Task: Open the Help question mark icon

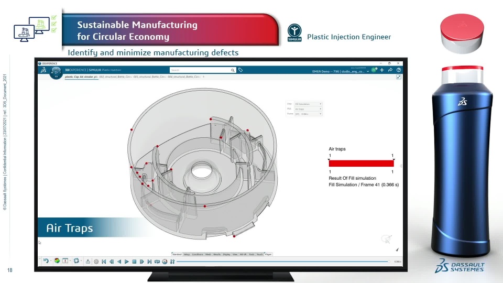Action: coord(398,70)
